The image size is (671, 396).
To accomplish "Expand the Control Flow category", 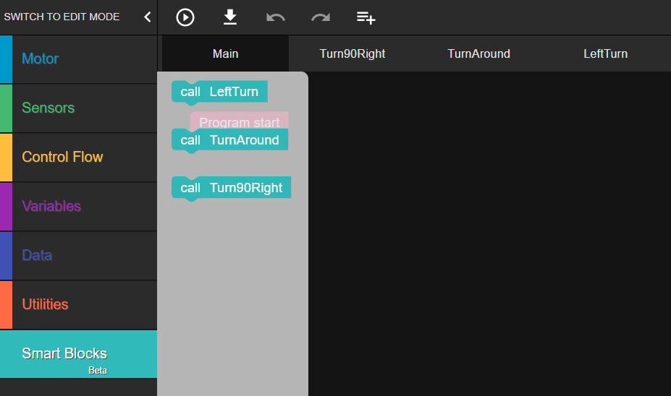I will point(78,157).
